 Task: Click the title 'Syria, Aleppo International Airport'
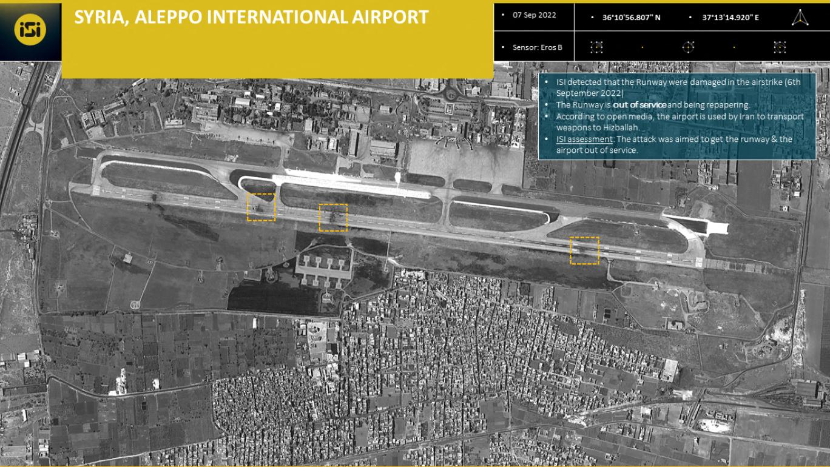[251, 17]
